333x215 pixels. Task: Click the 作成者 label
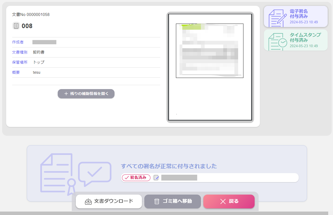[x=18, y=42]
